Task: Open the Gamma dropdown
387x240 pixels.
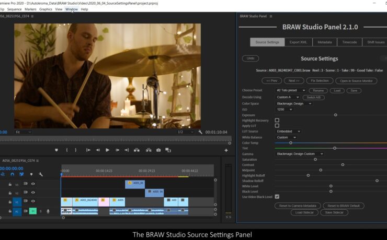Action: pos(300,154)
